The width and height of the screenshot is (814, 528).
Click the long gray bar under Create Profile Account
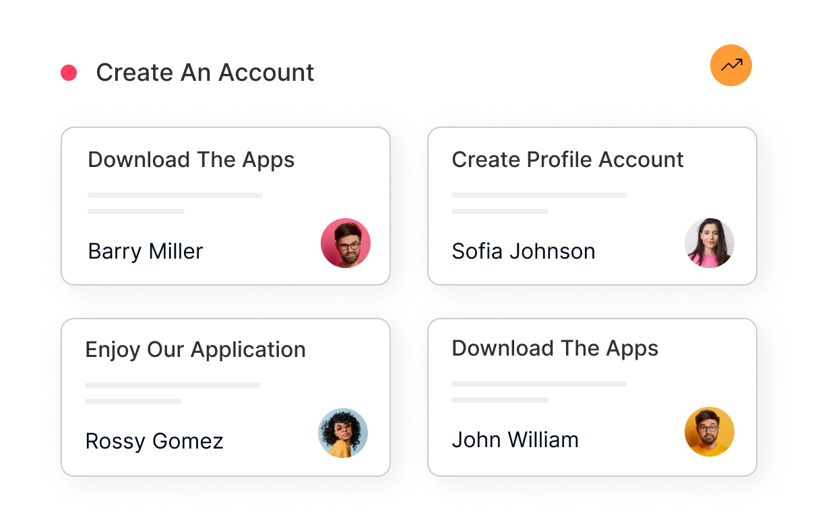click(539, 195)
